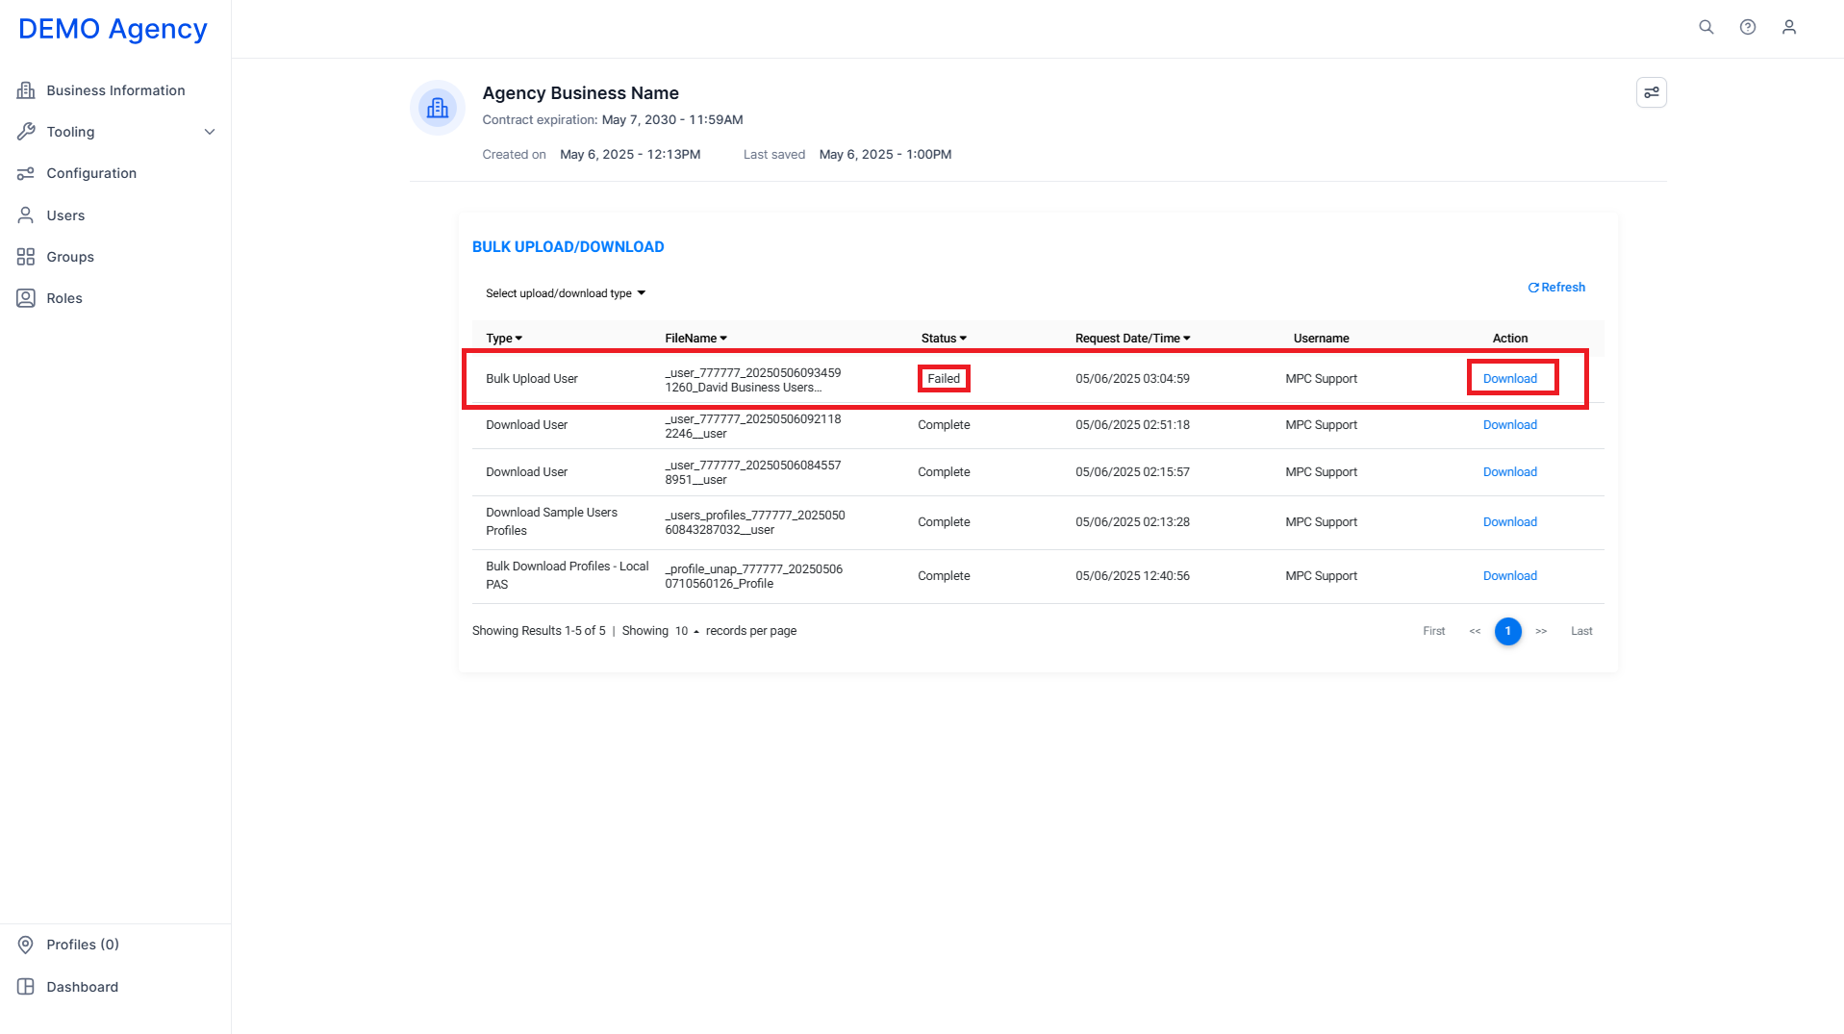
Task: Open Select upload/download type dropdown
Action: 566,293
